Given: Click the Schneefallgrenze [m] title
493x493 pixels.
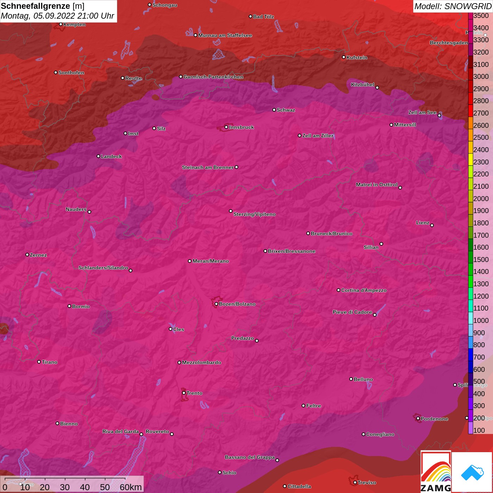Looking at the screenshot, I should [x=43, y=6].
